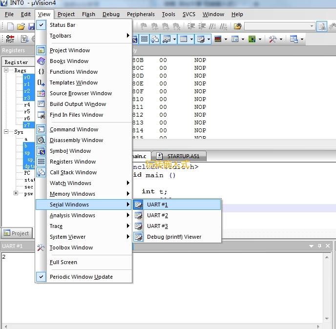Viewport: 336px width, 329px height.
Task: Click the Books Window menu icon
Action: [41, 61]
